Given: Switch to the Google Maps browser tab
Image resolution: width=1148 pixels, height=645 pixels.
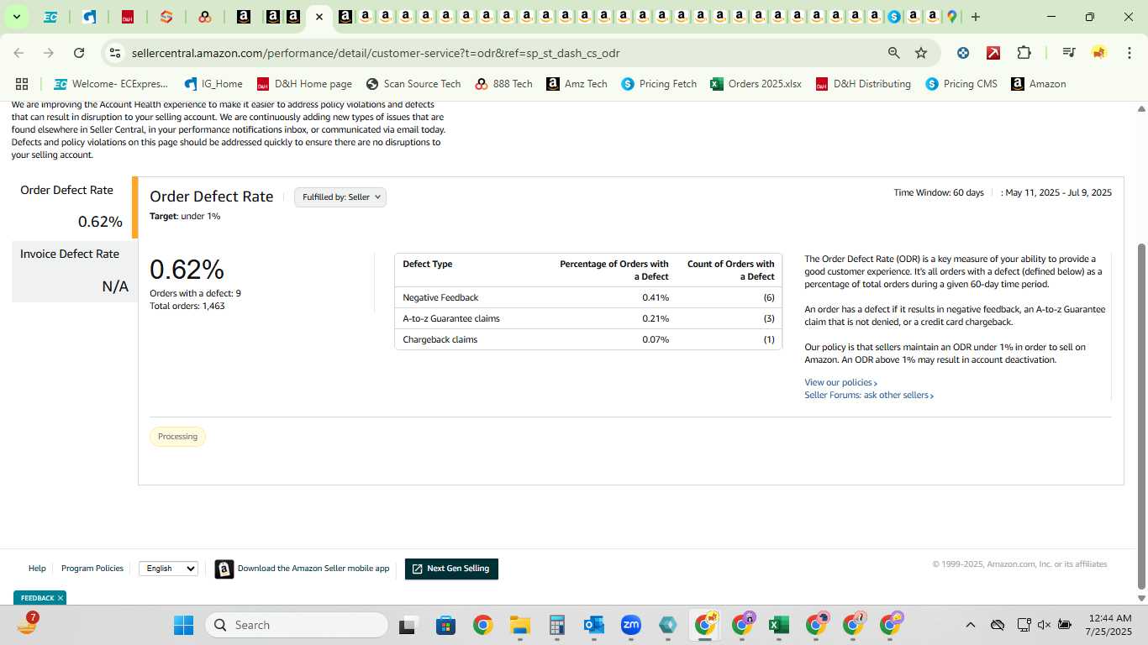Looking at the screenshot, I should tap(952, 17).
